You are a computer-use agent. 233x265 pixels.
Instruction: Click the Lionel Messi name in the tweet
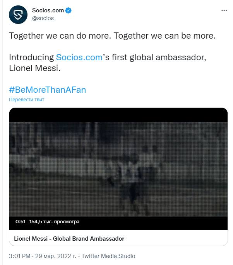[x=34, y=68]
